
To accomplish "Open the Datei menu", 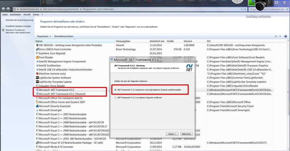I will point(5,14).
